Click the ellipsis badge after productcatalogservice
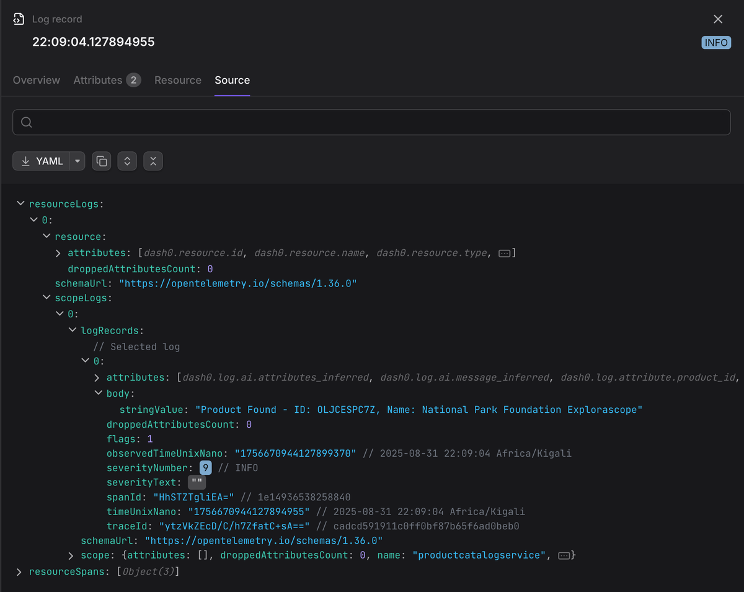Viewport: 744px width, 592px height. pyautogui.click(x=564, y=555)
